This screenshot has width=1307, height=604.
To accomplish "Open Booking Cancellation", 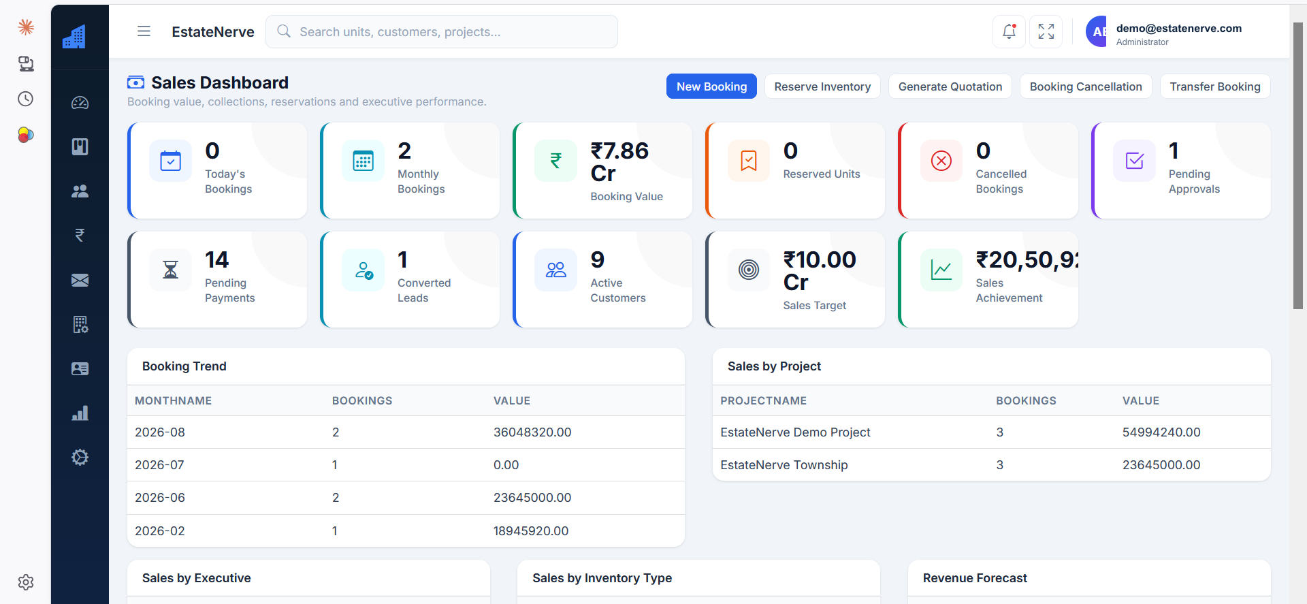I will pos(1086,86).
